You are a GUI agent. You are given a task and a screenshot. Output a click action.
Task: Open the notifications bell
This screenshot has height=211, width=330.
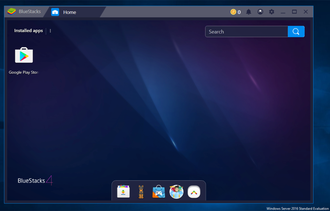[249, 12]
